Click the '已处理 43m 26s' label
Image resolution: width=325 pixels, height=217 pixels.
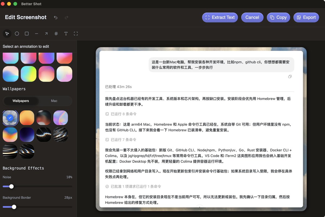[118, 87]
